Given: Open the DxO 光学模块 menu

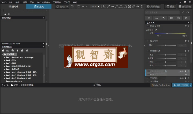Looking at the screenshot, I should [x=43, y=2].
